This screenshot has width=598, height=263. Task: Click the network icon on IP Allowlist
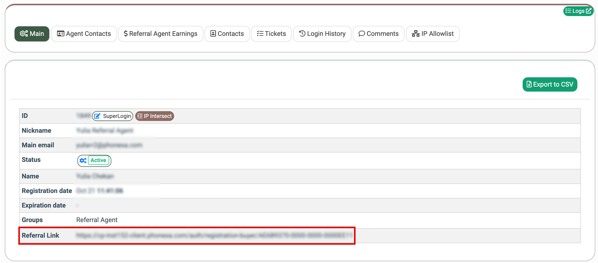click(416, 34)
